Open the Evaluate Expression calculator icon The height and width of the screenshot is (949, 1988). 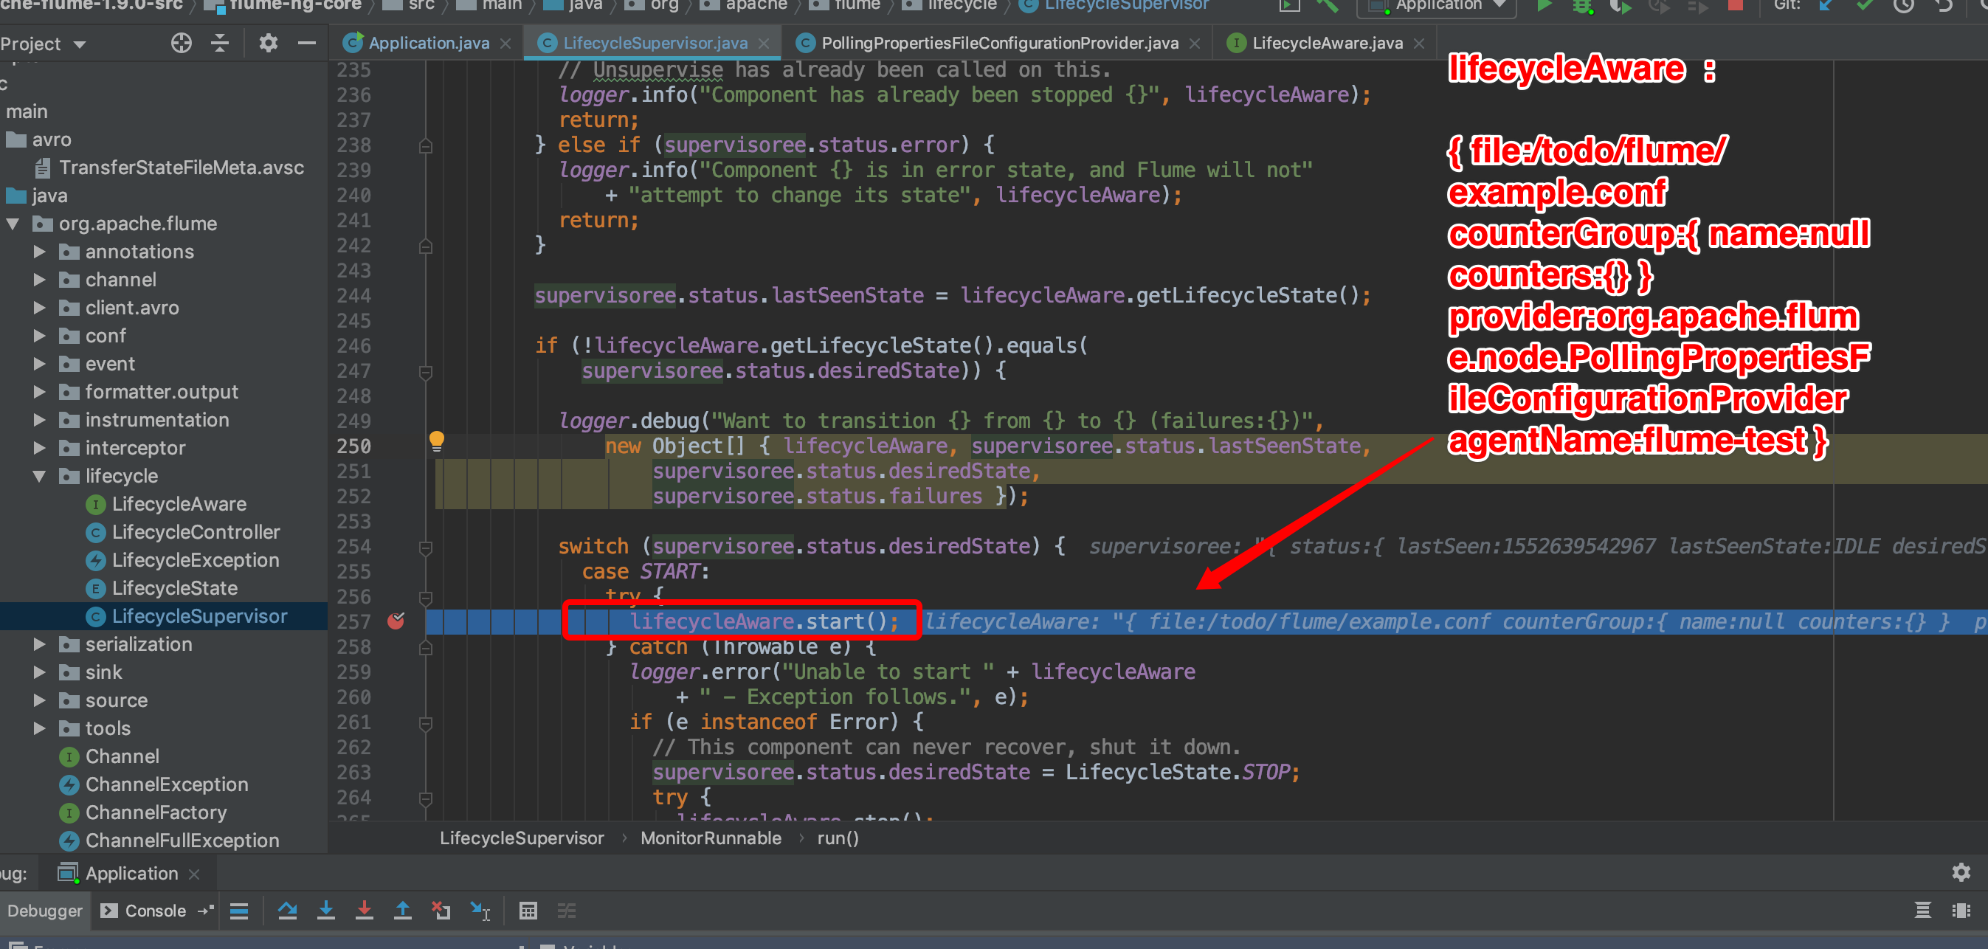528,911
